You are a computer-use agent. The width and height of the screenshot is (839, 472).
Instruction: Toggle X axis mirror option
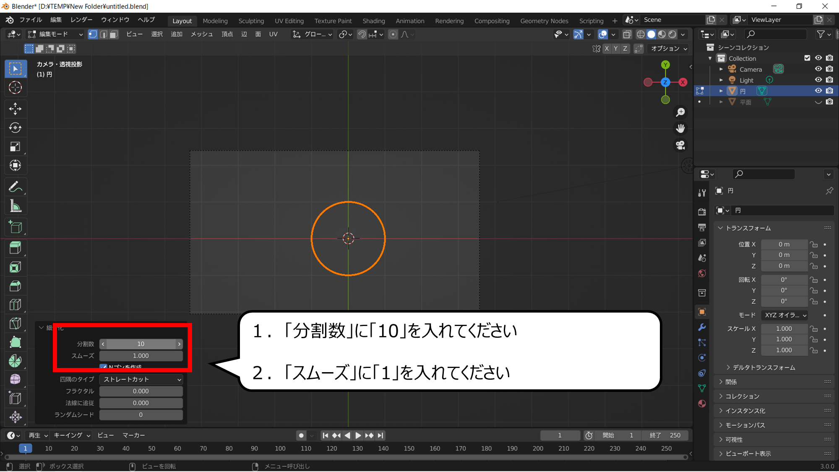click(607, 49)
